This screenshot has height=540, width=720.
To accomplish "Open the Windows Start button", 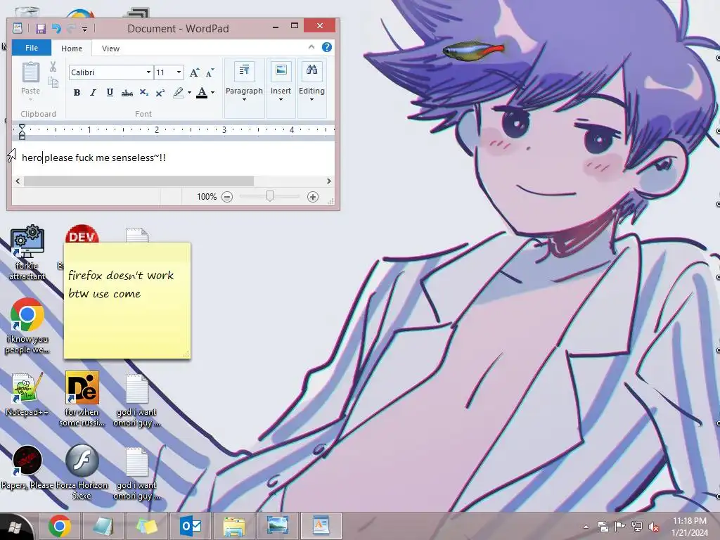I will tap(15, 527).
